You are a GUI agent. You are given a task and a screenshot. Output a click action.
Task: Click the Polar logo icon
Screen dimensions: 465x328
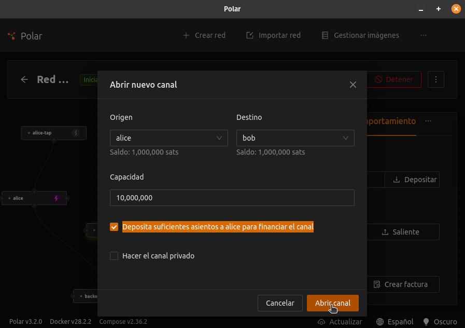coord(11,36)
